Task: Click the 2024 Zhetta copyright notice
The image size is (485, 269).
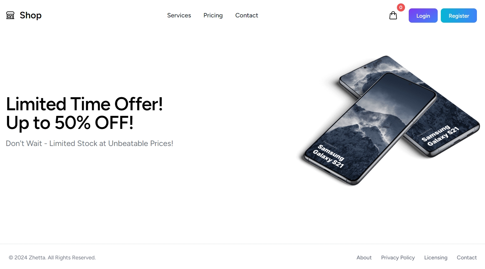Action: (52, 258)
